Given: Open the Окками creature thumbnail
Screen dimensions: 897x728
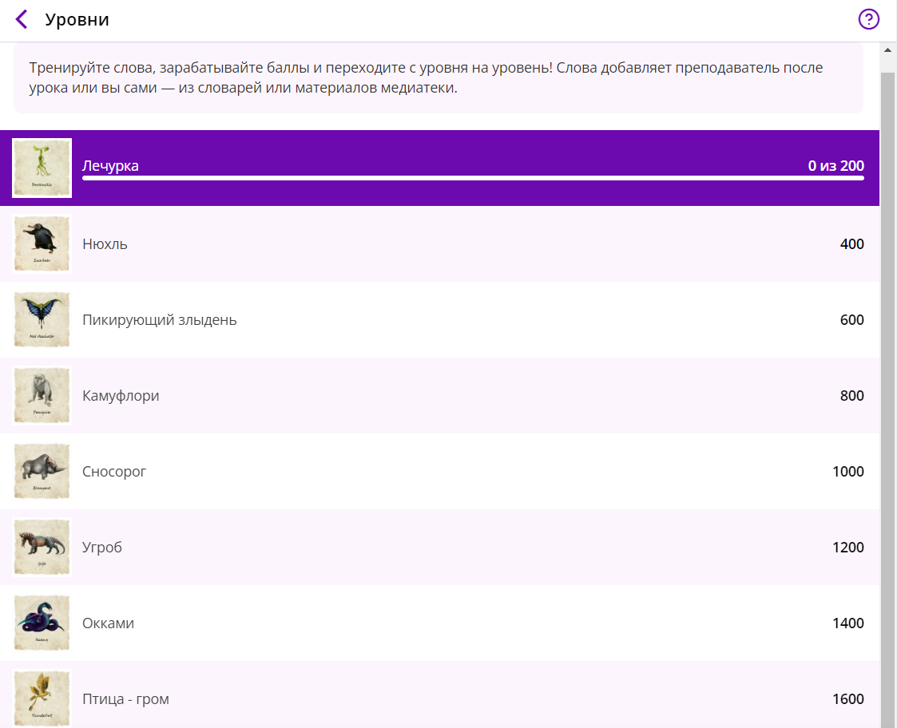Looking at the screenshot, I should 42,623.
